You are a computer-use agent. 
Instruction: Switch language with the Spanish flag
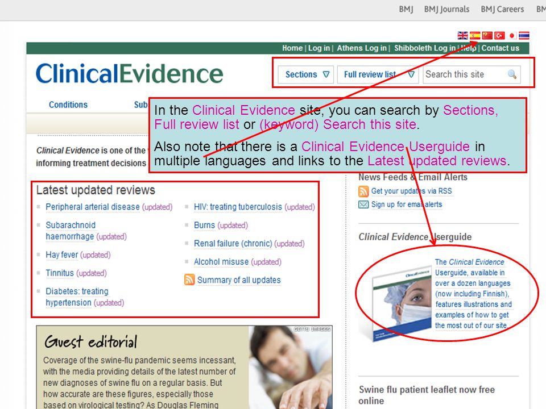point(475,35)
